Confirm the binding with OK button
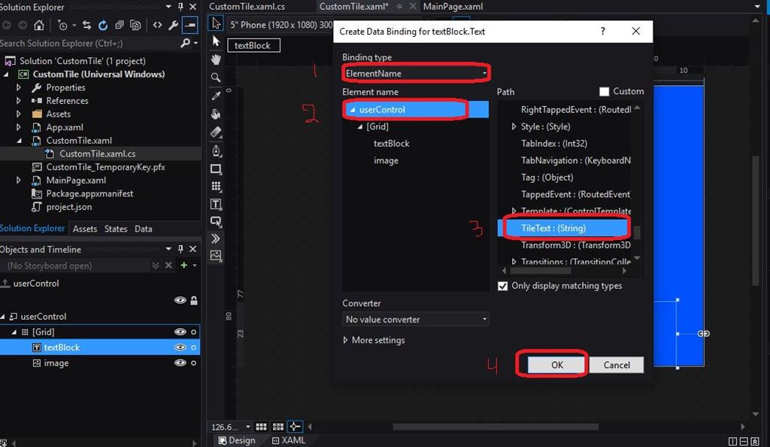Image resolution: width=770 pixels, height=447 pixels. point(556,365)
